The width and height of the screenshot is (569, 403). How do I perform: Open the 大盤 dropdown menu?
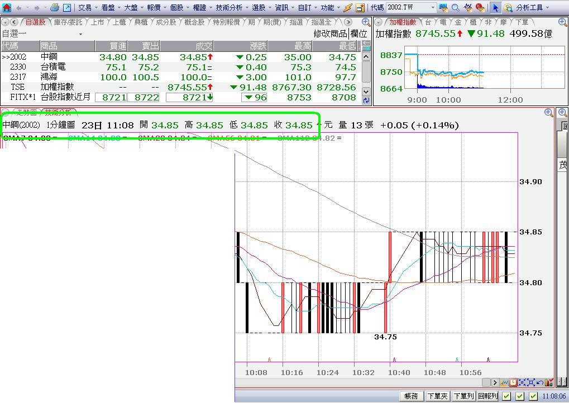coord(134,7)
